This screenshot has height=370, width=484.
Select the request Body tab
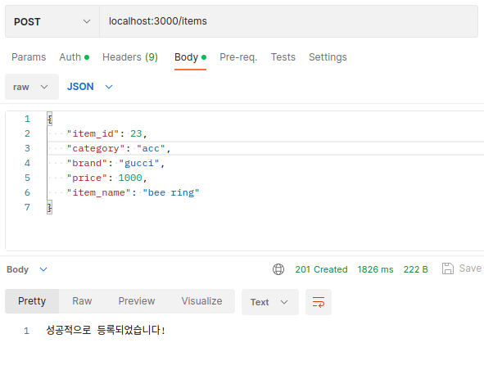pyautogui.click(x=190, y=57)
